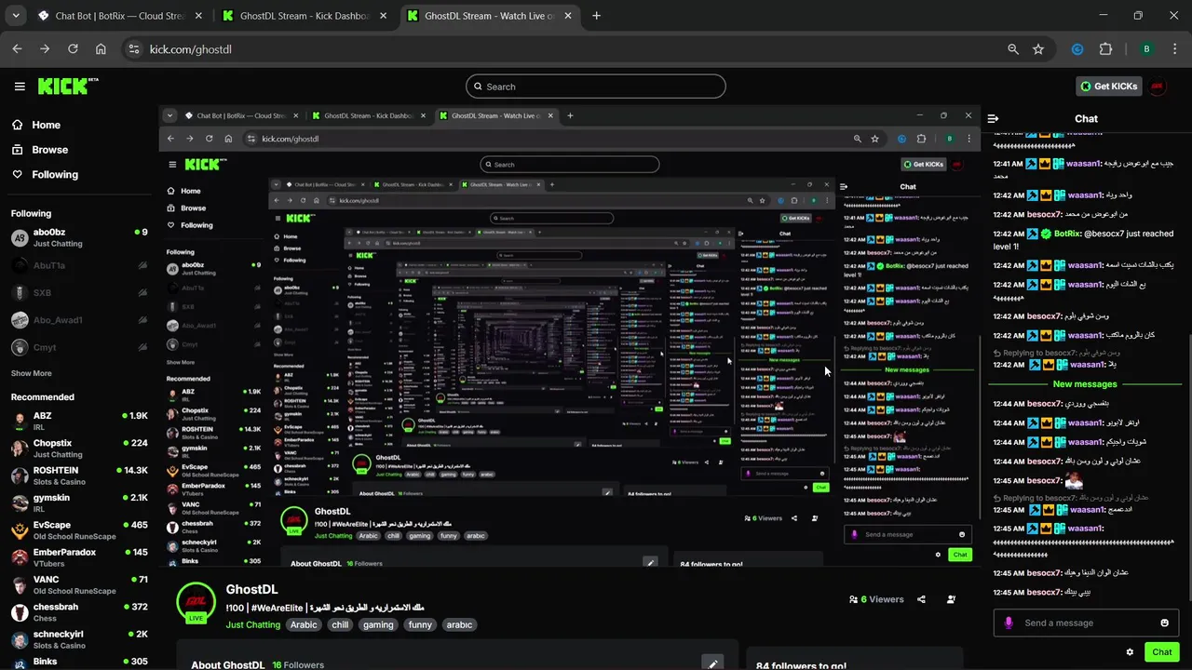Image resolution: width=1192 pixels, height=670 pixels.
Task: Reload the page with the refresh icon
Action: coord(73,49)
